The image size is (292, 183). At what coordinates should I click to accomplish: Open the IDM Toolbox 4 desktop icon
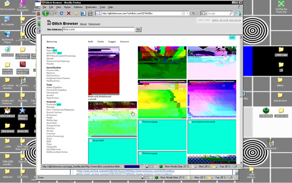(x=7, y=112)
